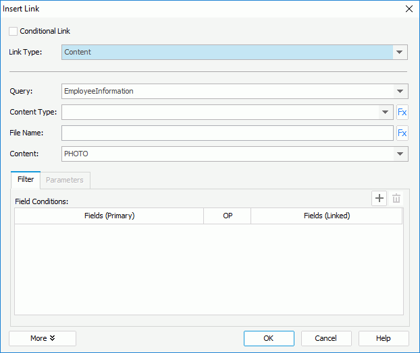Viewport: 420px width, 353px height.
Task: Expand the Content dropdown showing PHOTO
Action: (x=400, y=154)
